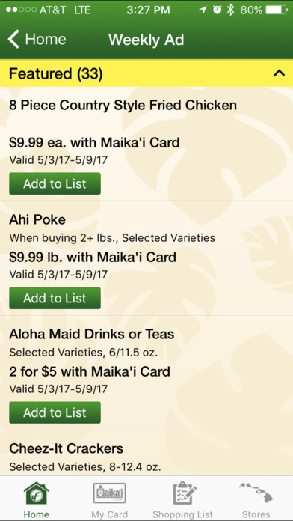Tap the battery indicator icon
The width and height of the screenshot is (293, 521).
[277, 10]
